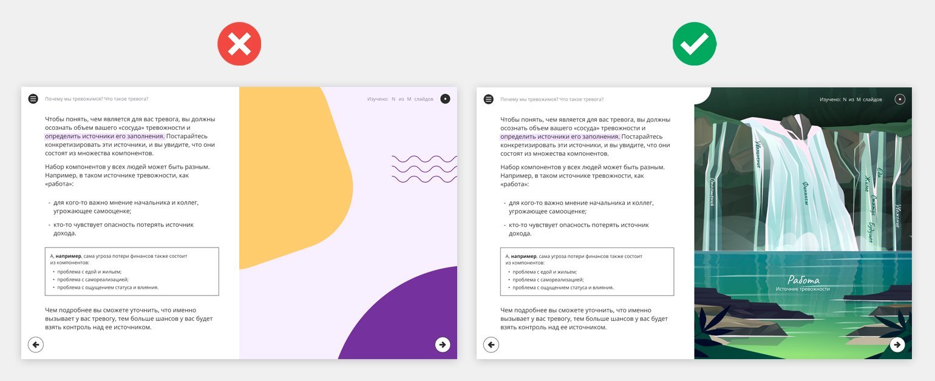Click the wavy lines decoration on left slide

(424, 169)
